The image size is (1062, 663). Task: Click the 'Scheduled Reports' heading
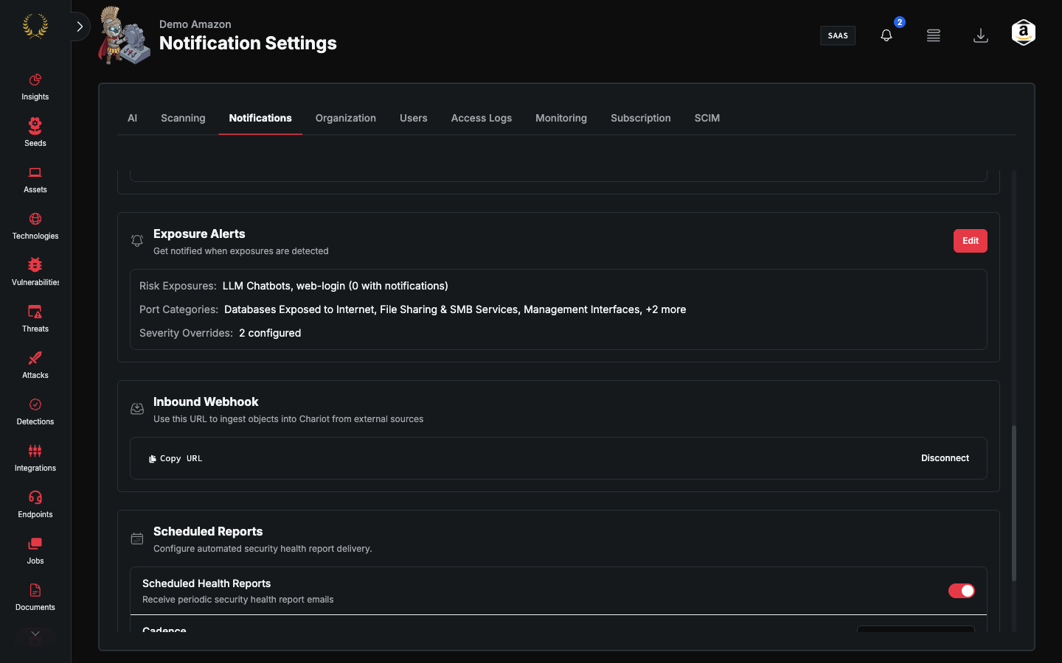click(208, 531)
